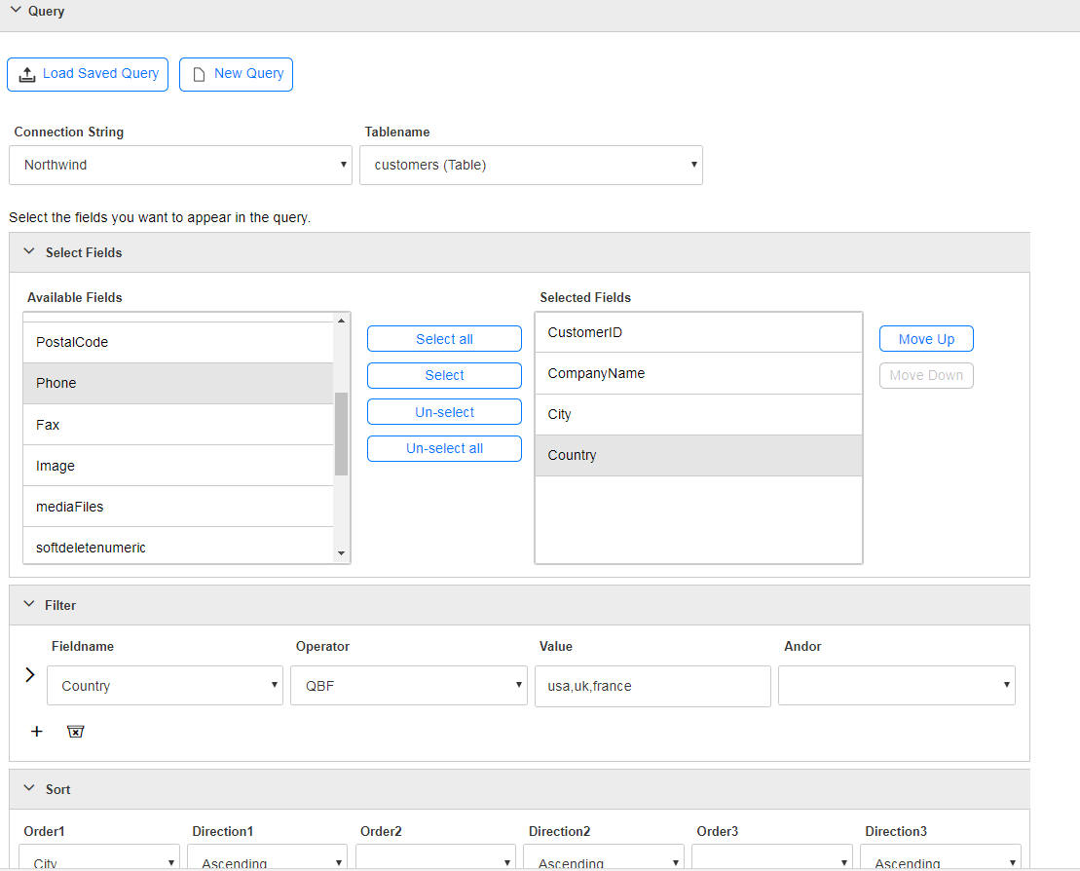Select CompanyName in Selected Fields
1080x871 pixels.
[698, 373]
